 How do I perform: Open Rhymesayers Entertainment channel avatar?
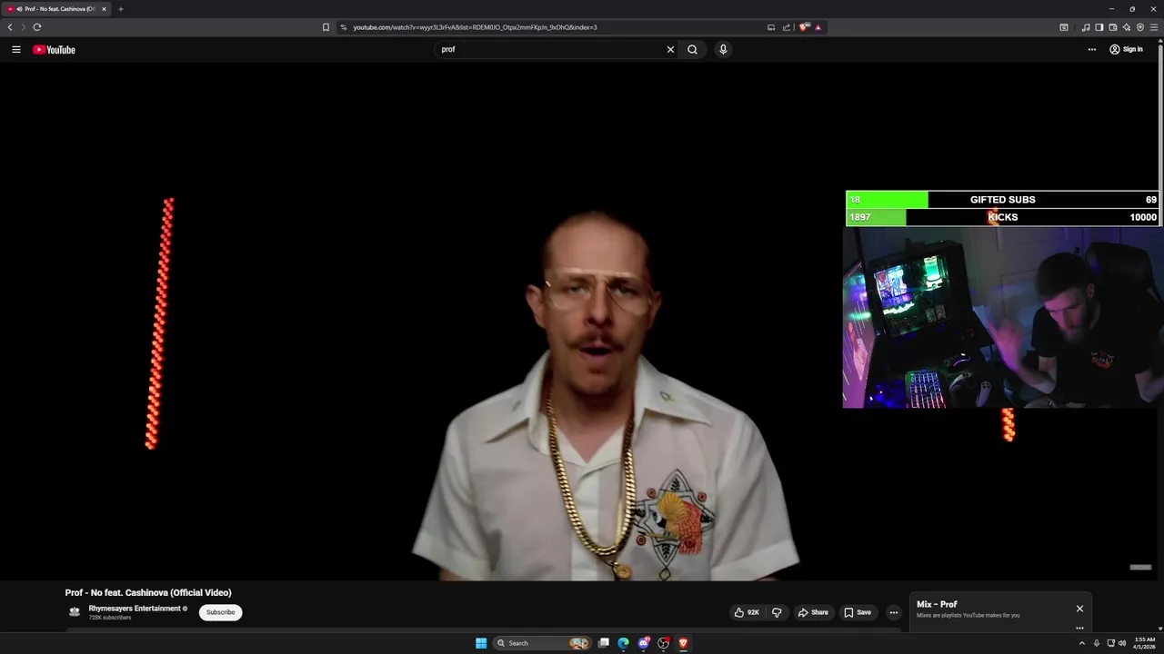(75, 612)
